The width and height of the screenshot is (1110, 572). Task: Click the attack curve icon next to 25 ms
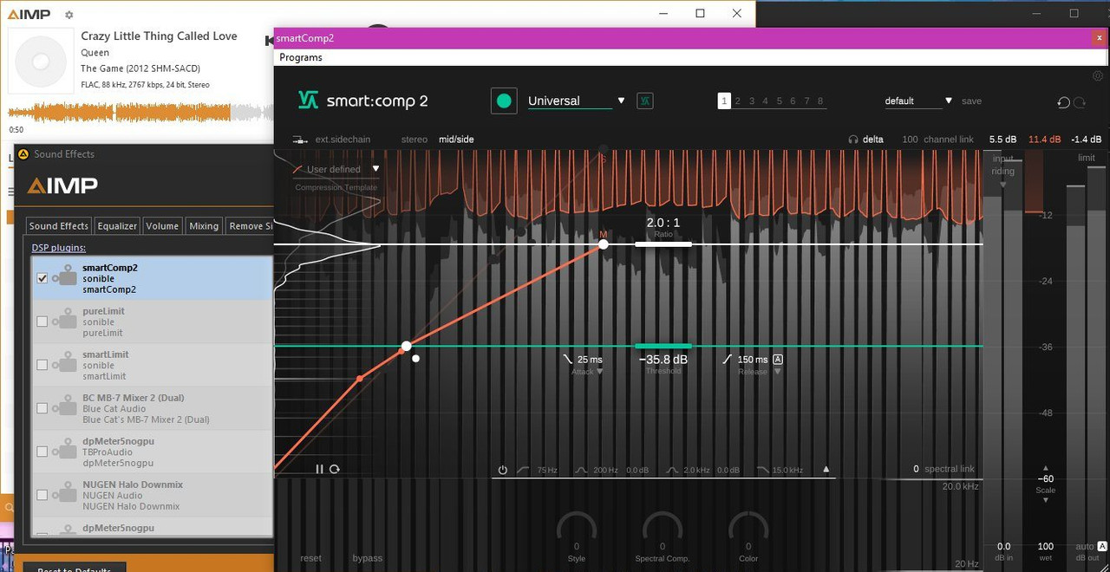coord(568,359)
